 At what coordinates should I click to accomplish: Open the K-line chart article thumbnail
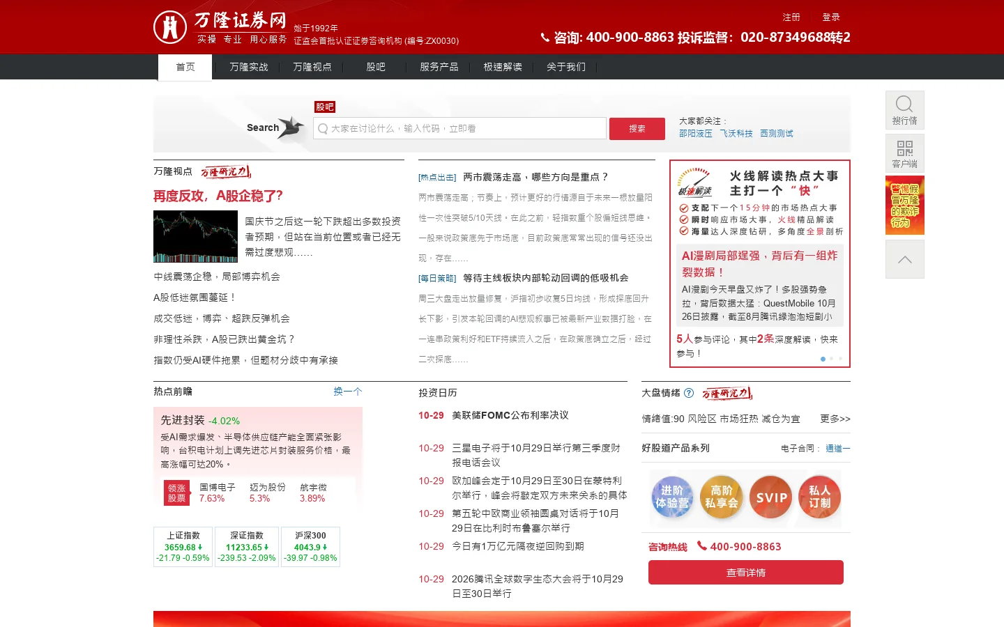click(x=195, y=237)
